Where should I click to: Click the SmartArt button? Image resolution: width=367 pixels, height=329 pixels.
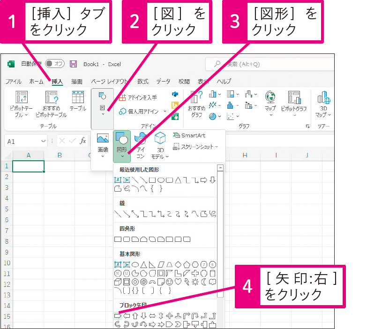coord(189,135)
